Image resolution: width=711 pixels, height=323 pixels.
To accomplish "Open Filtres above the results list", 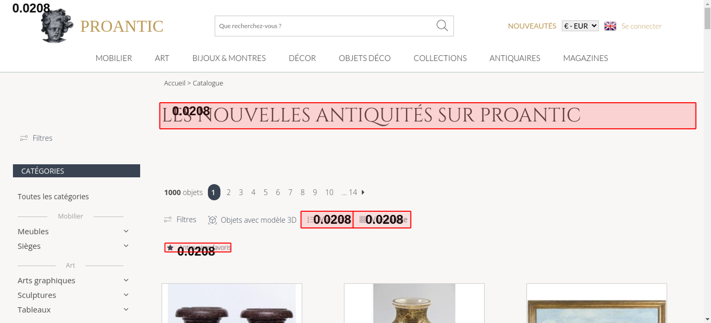I will (x=180, y=219).
